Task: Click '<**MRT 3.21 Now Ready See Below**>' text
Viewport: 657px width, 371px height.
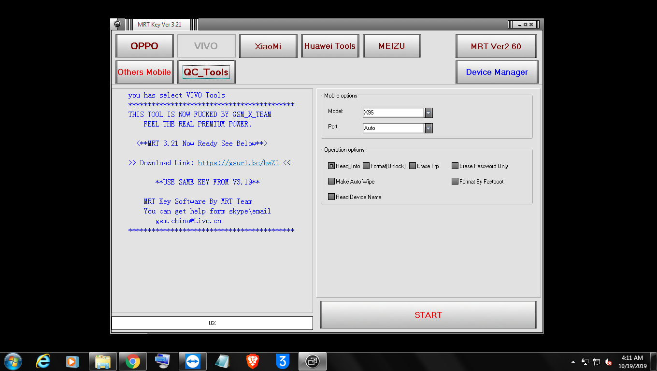Action: click(202, 143)
